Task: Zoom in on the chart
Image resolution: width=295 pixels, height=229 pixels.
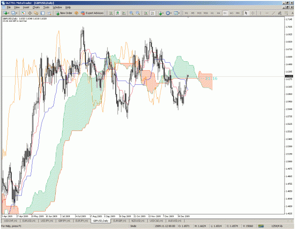Action: (132, 13)
